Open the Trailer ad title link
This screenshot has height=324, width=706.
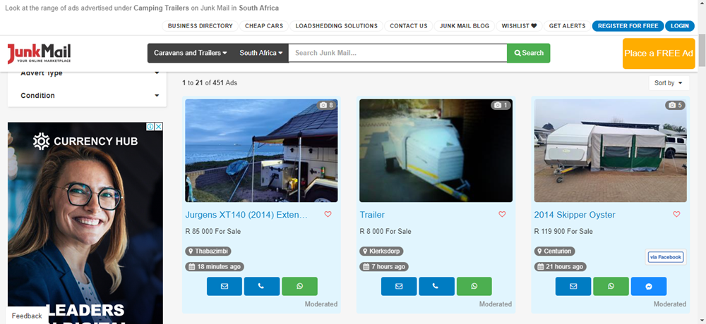coord(372,215)
